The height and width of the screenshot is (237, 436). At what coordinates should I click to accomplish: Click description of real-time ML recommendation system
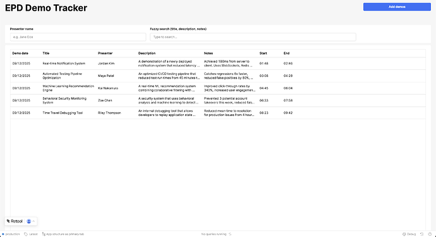click(167, 88)
